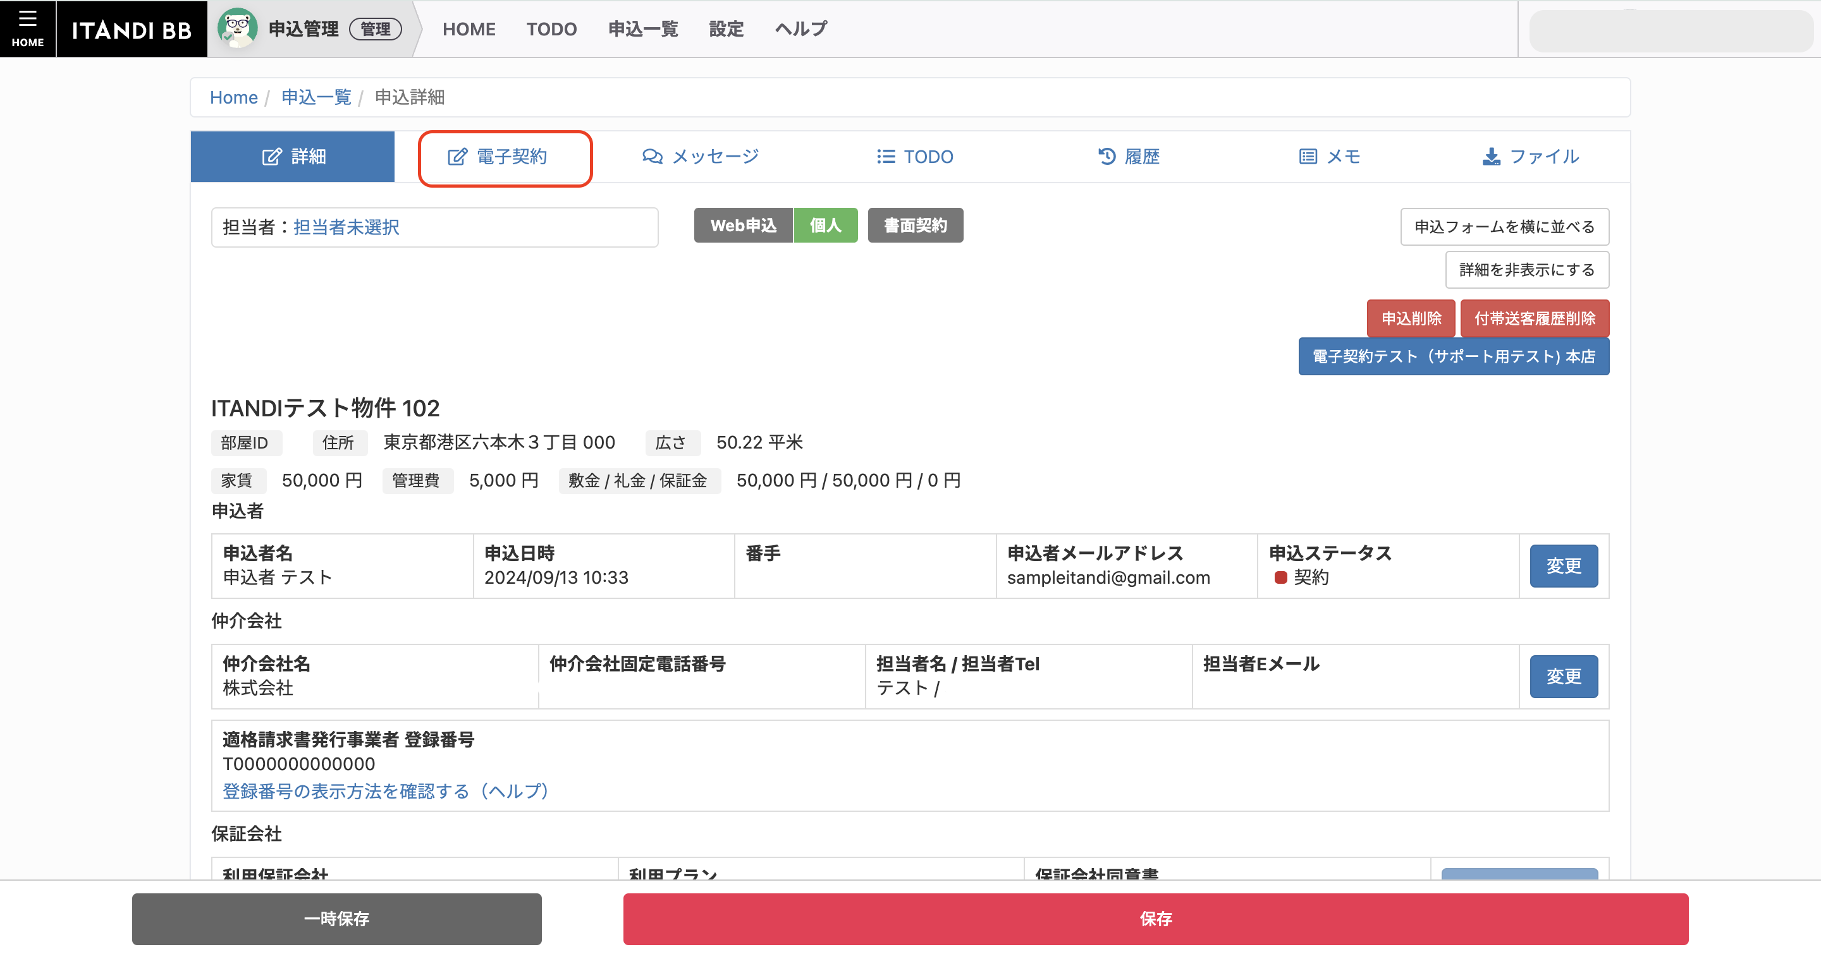This screenshot has height=954, width=1821.
Task: Click the ファイル download icon
Action: [1491, 157]
